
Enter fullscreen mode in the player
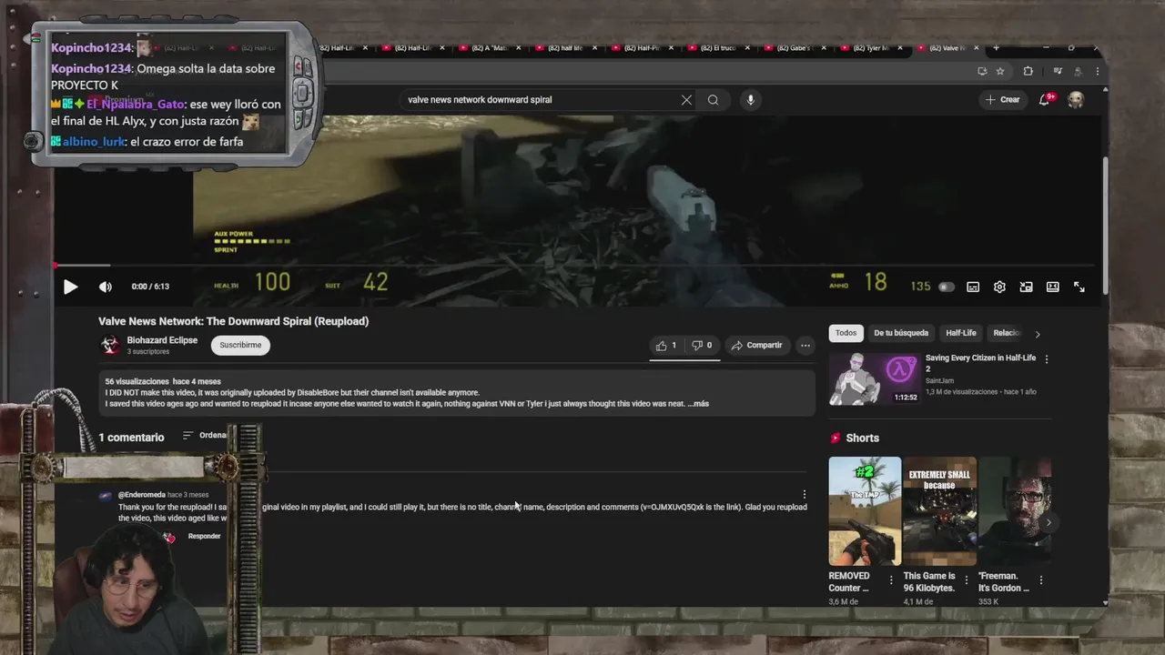tap(1079, 287)
